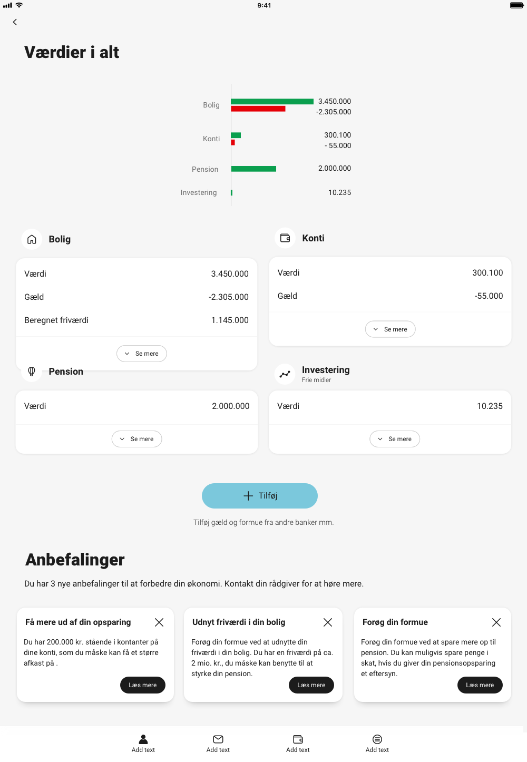Select the person icon in bottom navigation
Screen dimensions: 527x762
143,739
